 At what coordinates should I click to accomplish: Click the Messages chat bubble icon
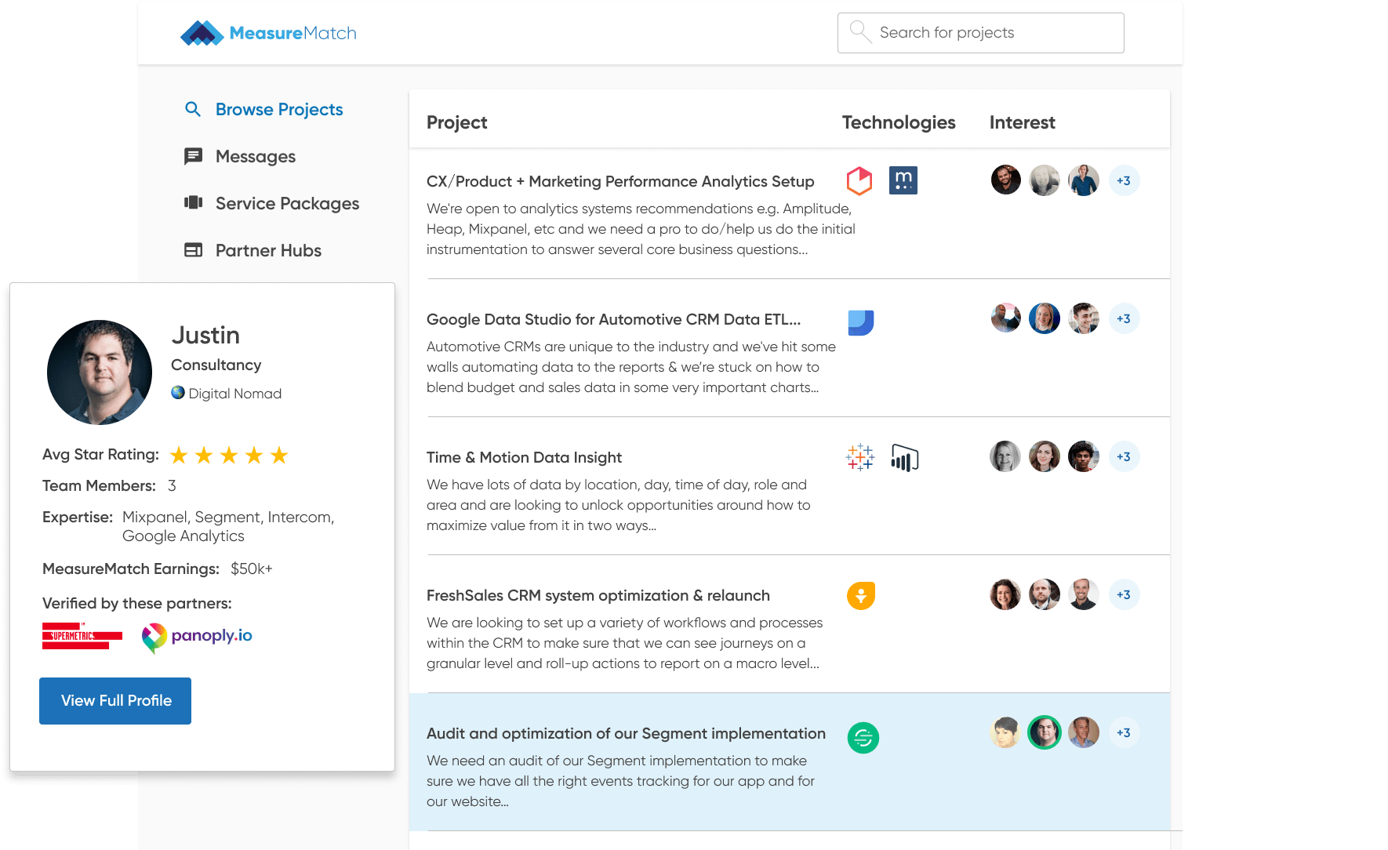click(193, 156)
